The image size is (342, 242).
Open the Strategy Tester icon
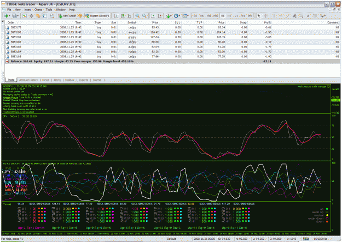click(x=51, y=16)
